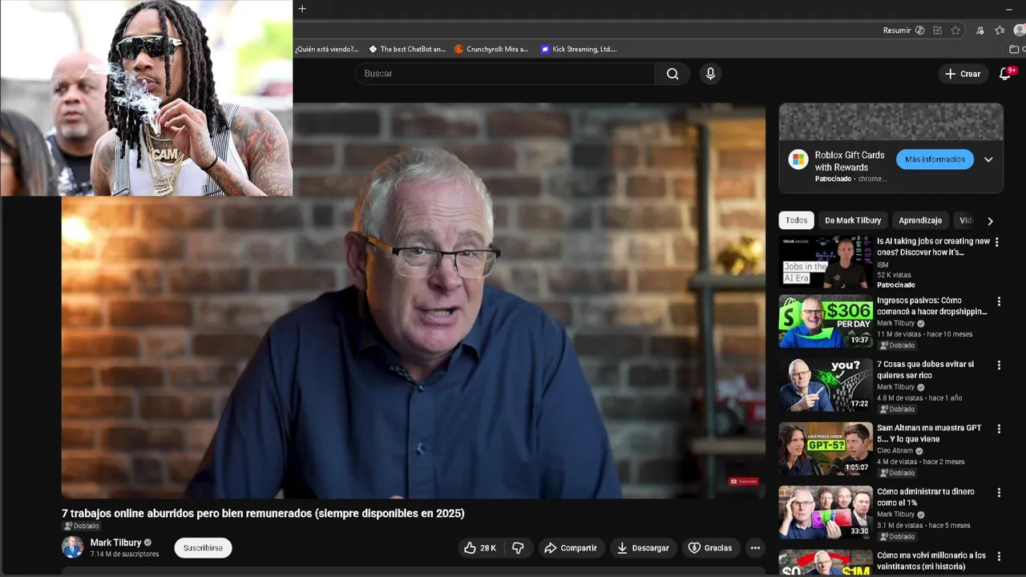Open Crunchyroll bookmark
This screenshot has height=577, width=1026.
(x=491, y=49)
